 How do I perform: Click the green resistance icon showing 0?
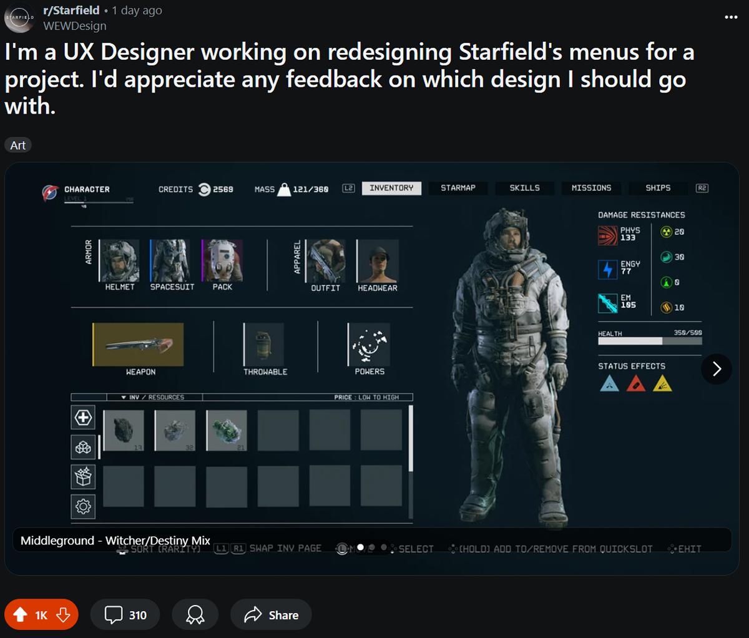coord(666,283)
